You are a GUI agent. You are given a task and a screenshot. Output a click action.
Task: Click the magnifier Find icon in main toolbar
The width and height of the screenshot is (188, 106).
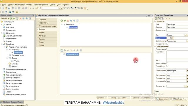click(x=41, y=8)
